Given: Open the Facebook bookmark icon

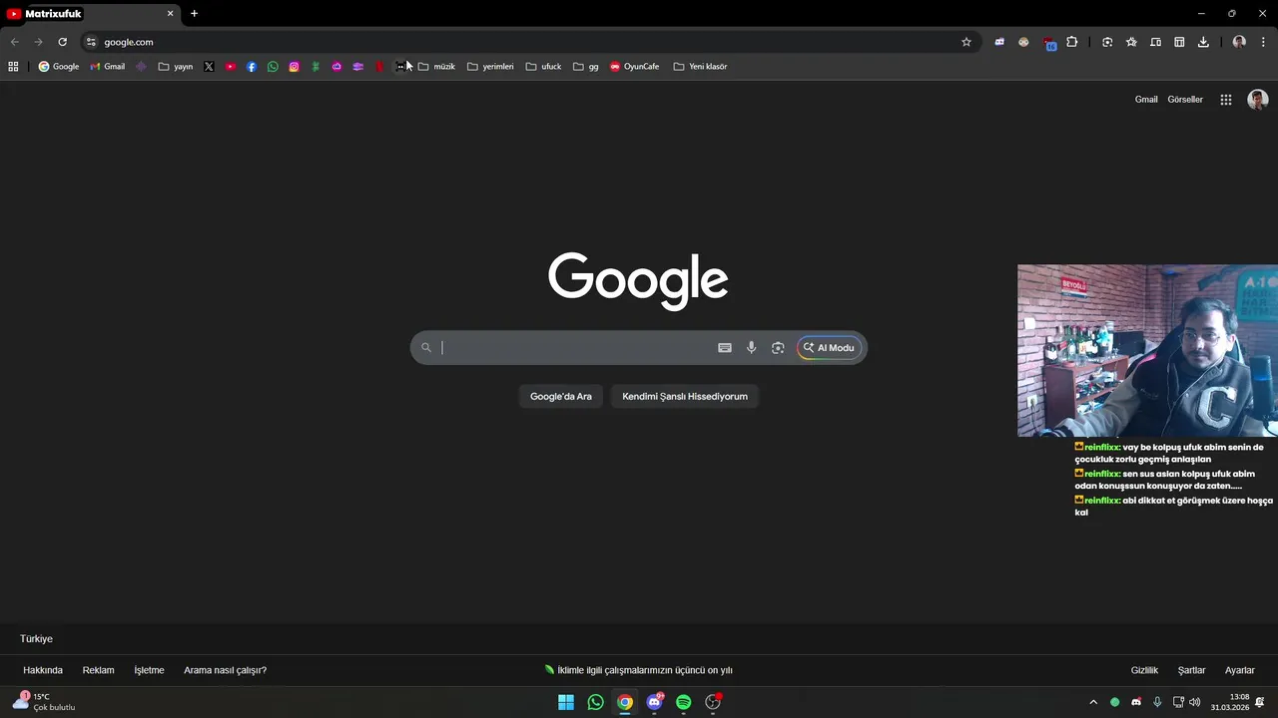Looking at the screenshot, I should pos(252,67).
